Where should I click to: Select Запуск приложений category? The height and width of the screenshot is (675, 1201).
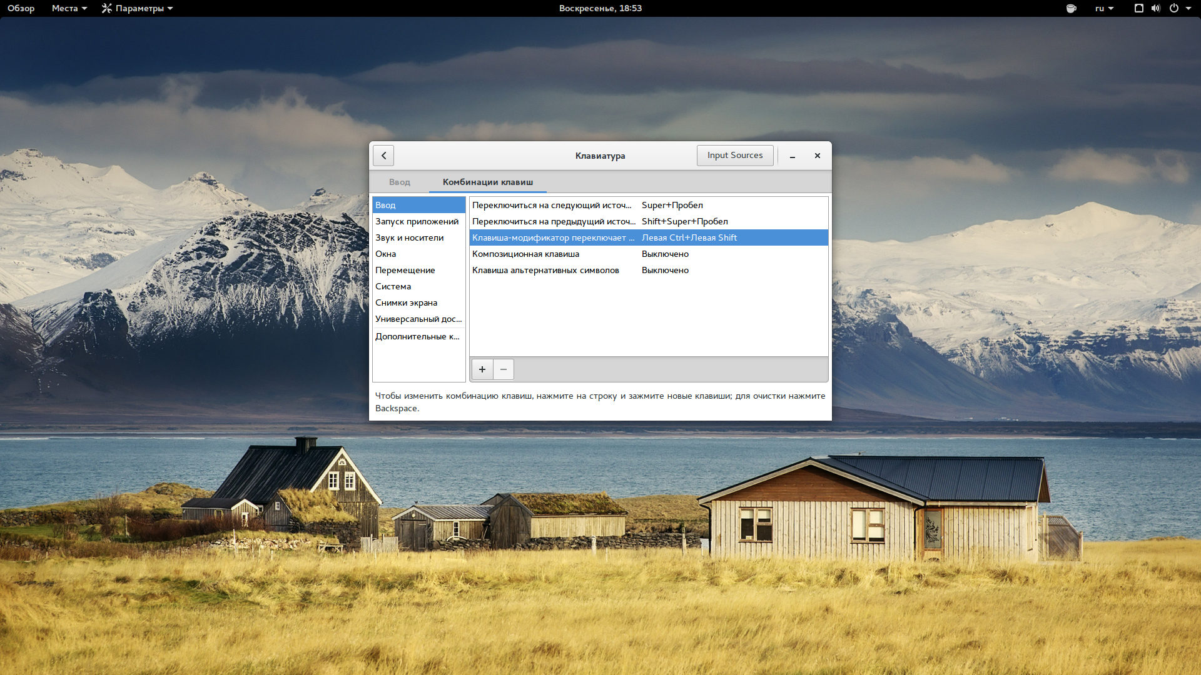[419, 221]
